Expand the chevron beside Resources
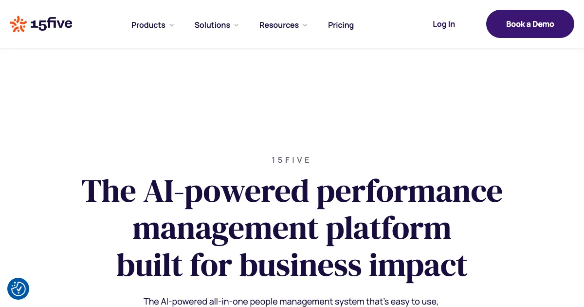This screenshot has height=307, width=584. coord(305,25)
